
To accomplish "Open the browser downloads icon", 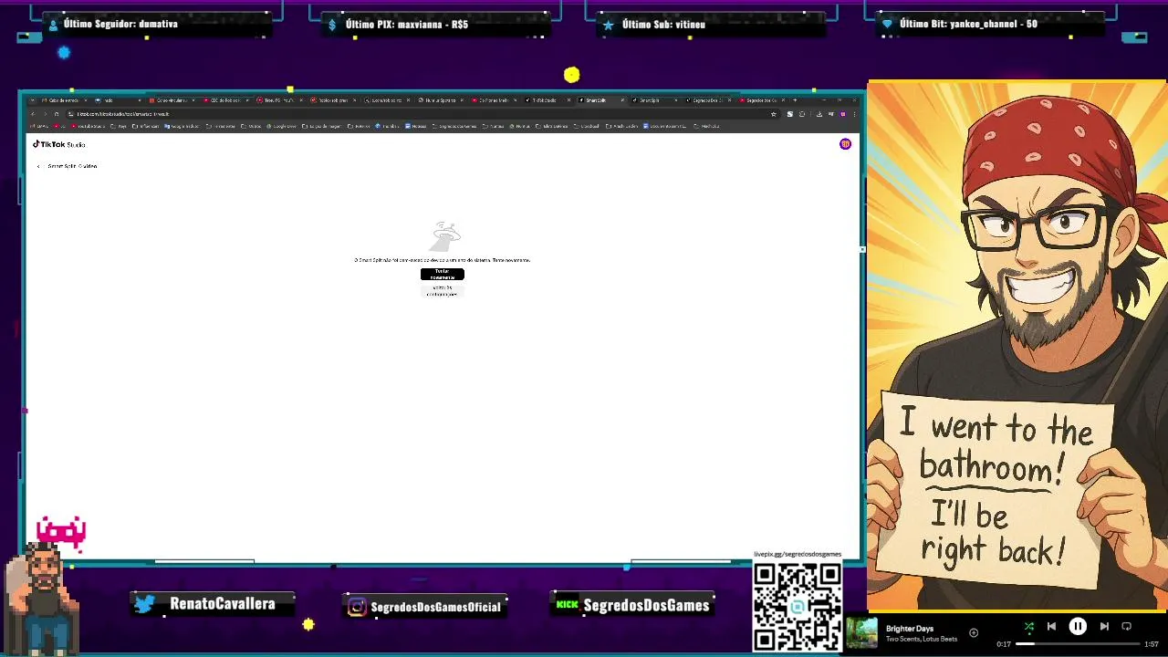I will tap(819, 114).
